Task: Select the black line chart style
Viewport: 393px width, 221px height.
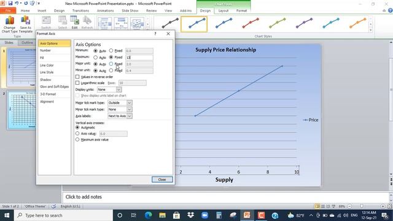Action: pyautogui.click(x=170, y=23)
